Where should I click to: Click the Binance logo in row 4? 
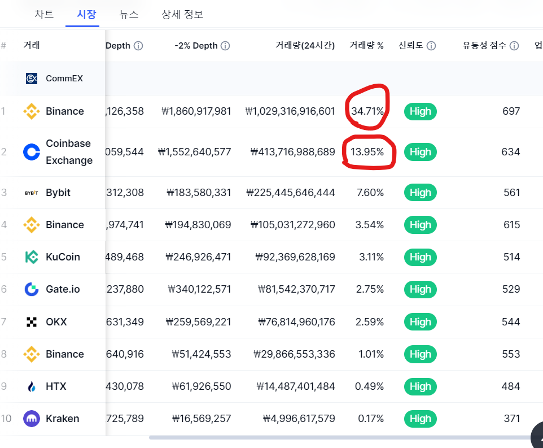click(x=32, y=225)
